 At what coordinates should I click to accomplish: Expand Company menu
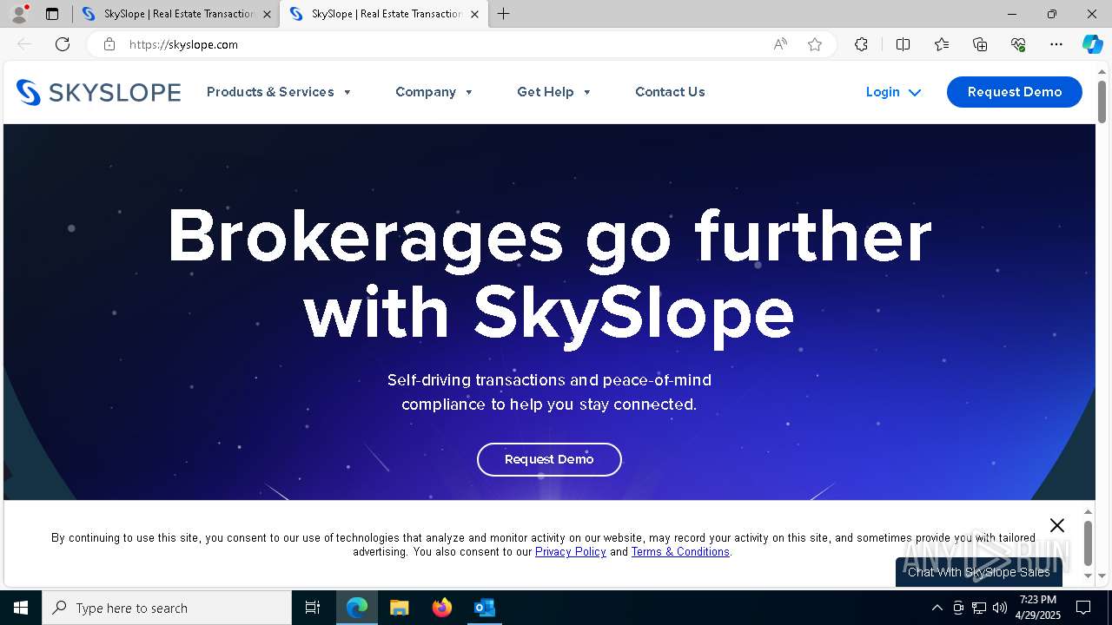click(x=434, y=92)
